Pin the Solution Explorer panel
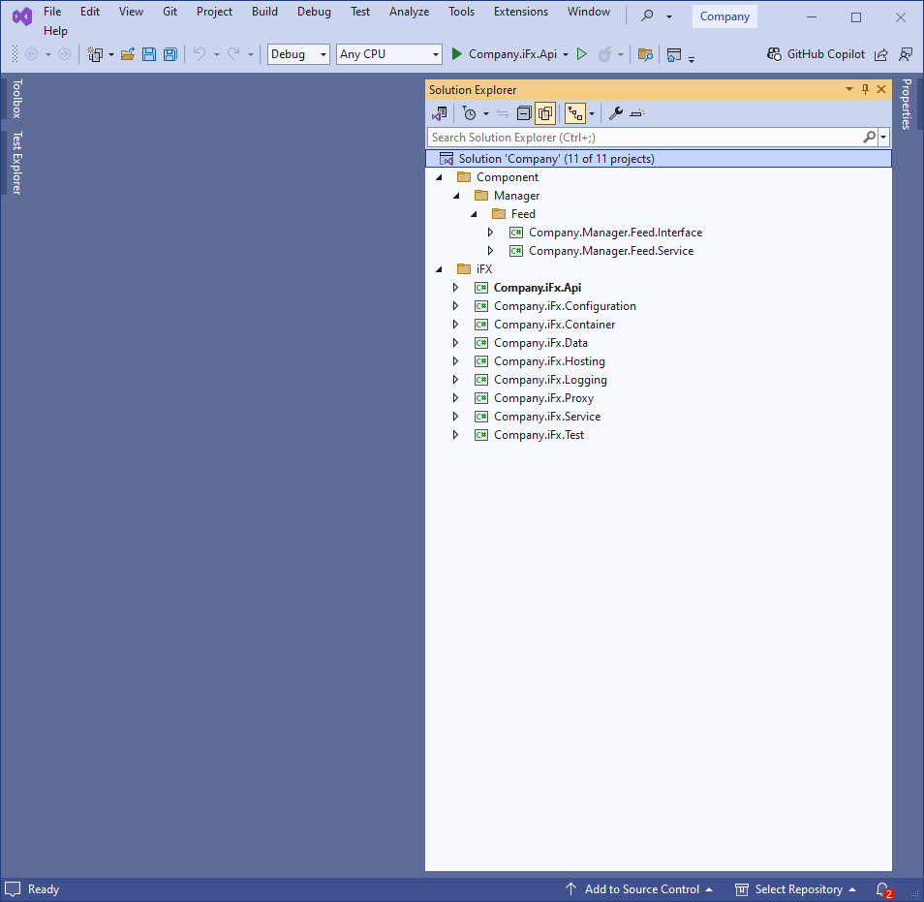 point(865,89)
